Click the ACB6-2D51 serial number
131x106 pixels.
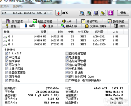tap(99, 36)
